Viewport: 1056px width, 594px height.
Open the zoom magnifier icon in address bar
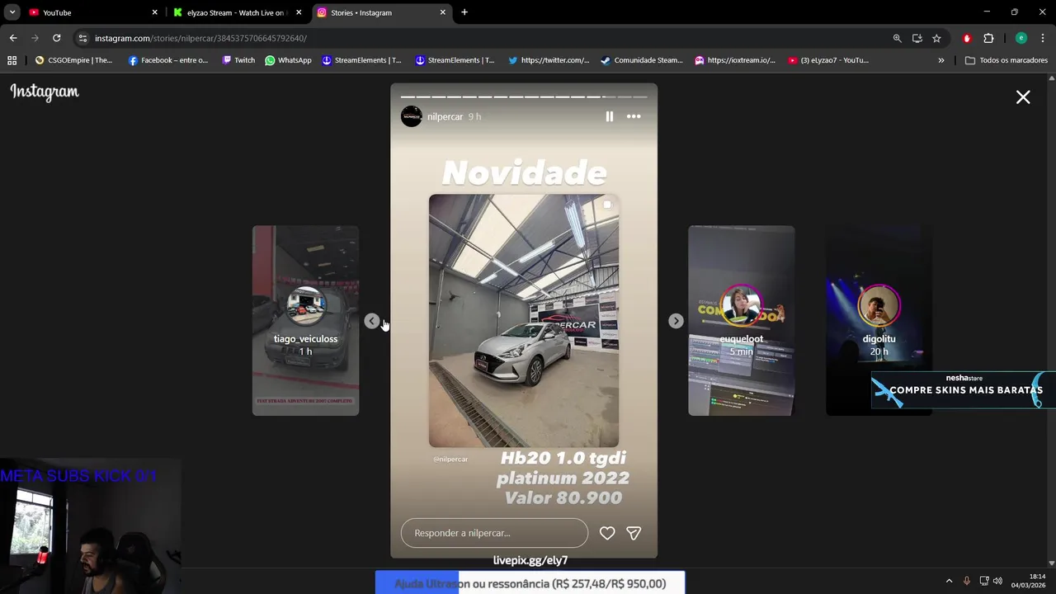click(x=897, y=38)
